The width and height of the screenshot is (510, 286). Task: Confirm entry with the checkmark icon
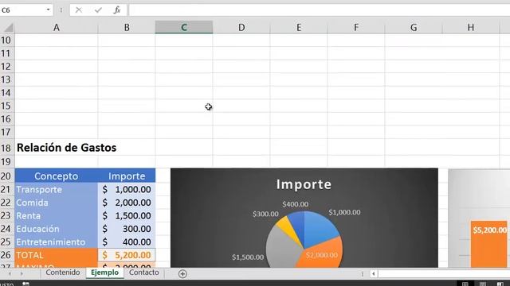click(98, 10)
